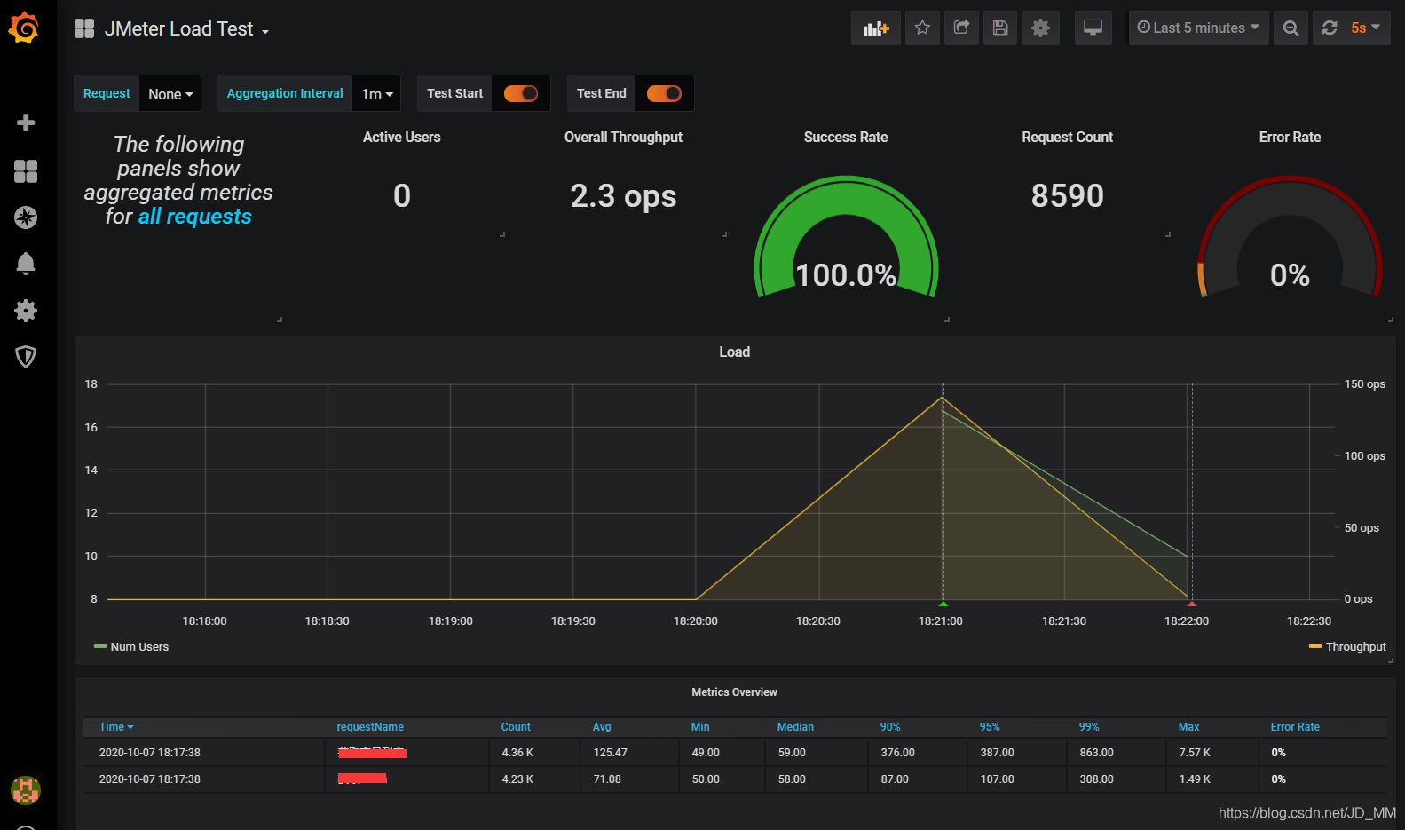Click the 4.36 K count cell
Image resolution: width=1405 pixels, height=830 pixels.
517,753
